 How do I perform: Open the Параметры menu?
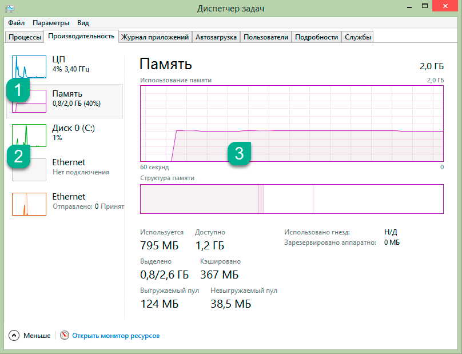51,23
